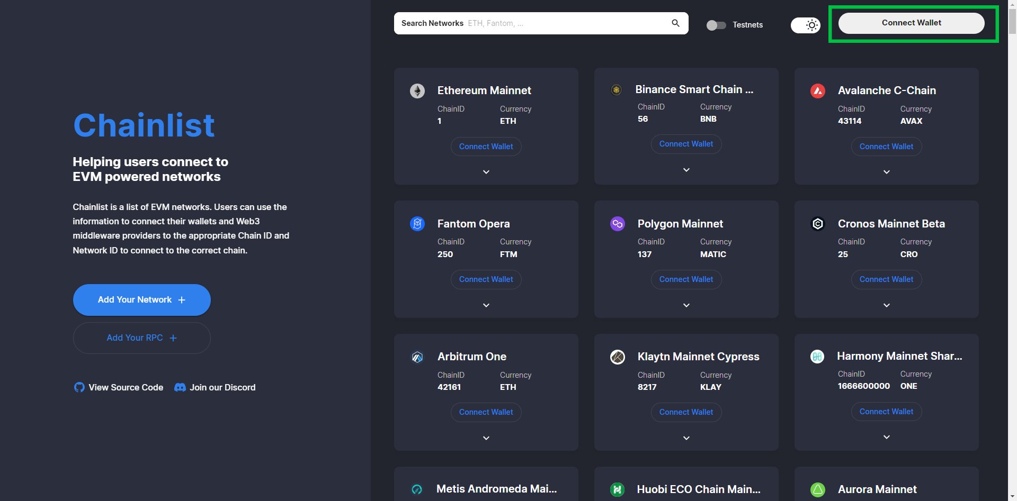Click the Polygon Mainnet logo icon

point(618,224)
